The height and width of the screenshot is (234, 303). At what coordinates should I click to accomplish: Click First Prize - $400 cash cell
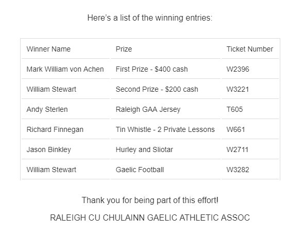coord(151,69)
